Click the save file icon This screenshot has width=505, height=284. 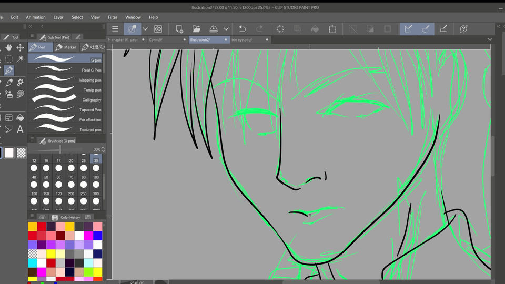[x=214, y=29]
